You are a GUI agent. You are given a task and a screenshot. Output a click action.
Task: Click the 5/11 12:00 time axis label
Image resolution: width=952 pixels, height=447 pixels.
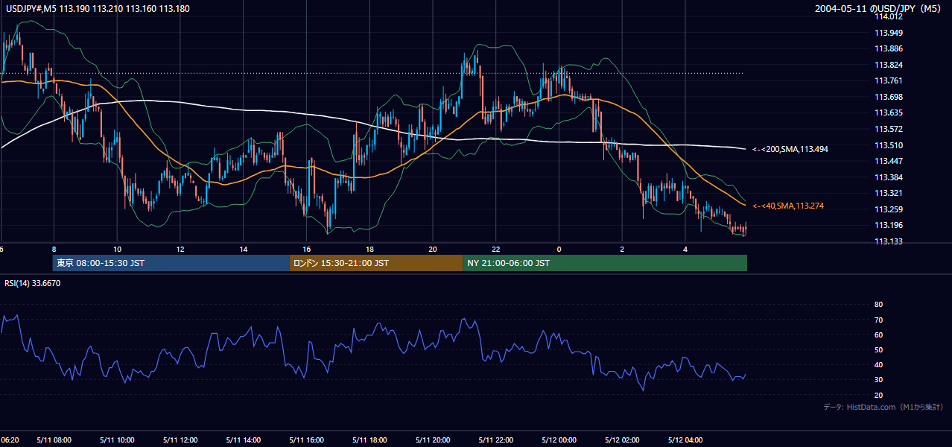click(180, 440)
